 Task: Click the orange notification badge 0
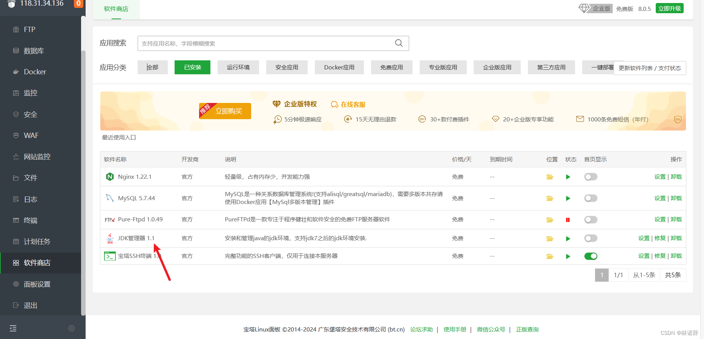click(x=78, y=3)
